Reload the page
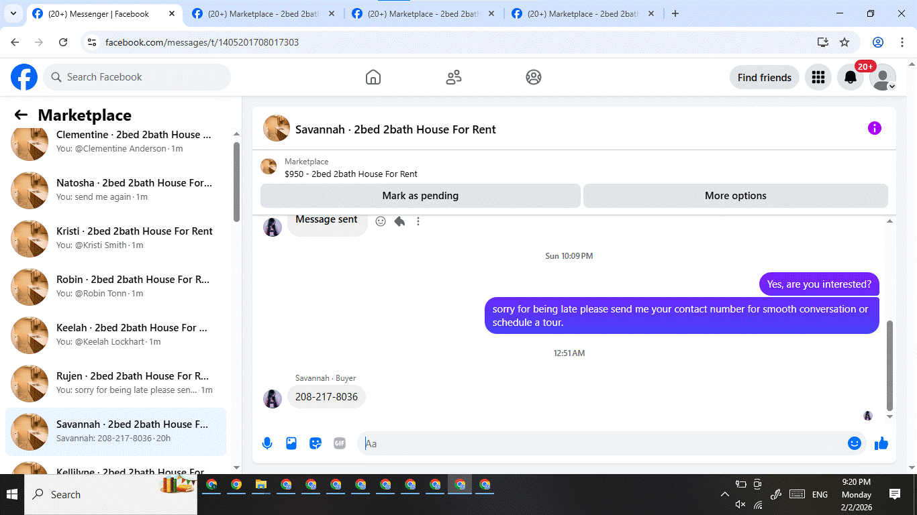This screenshot has width=917, height=515. pyautogui.click(x=63, y=42)
